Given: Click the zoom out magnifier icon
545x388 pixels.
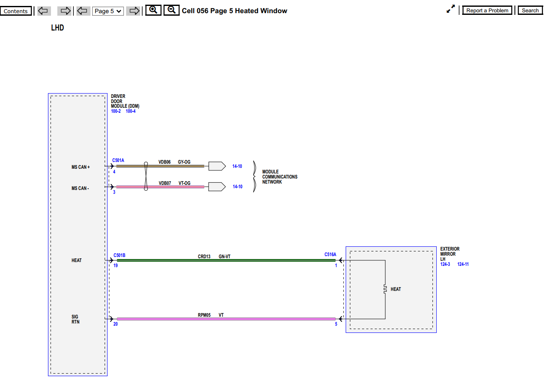Looking at the screenshot, I should pyautogui.click(x=172, y=10).
